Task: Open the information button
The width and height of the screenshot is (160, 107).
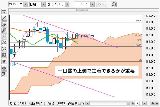Action: (114, 4)
